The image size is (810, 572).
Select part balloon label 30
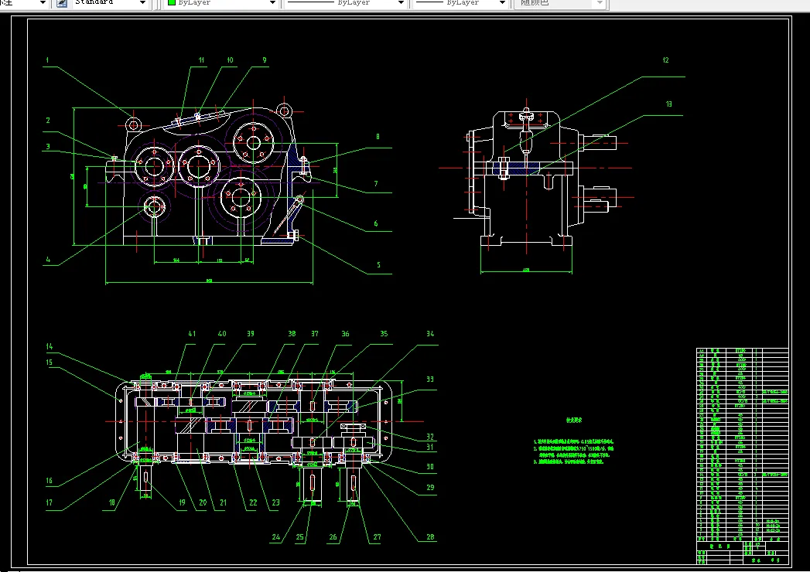[430, 467]
